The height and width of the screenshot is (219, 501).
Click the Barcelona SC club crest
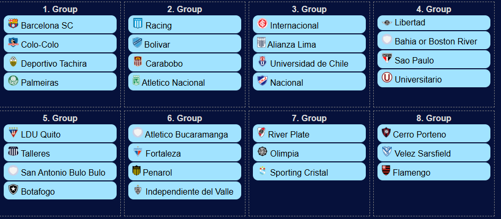click(13, 24)
